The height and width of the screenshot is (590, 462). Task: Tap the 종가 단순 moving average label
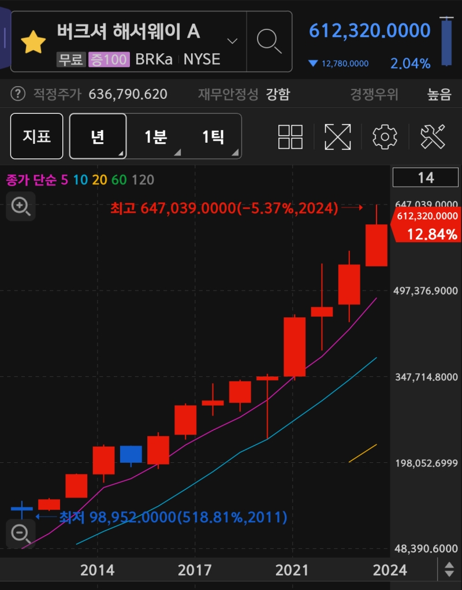point(31,180)
